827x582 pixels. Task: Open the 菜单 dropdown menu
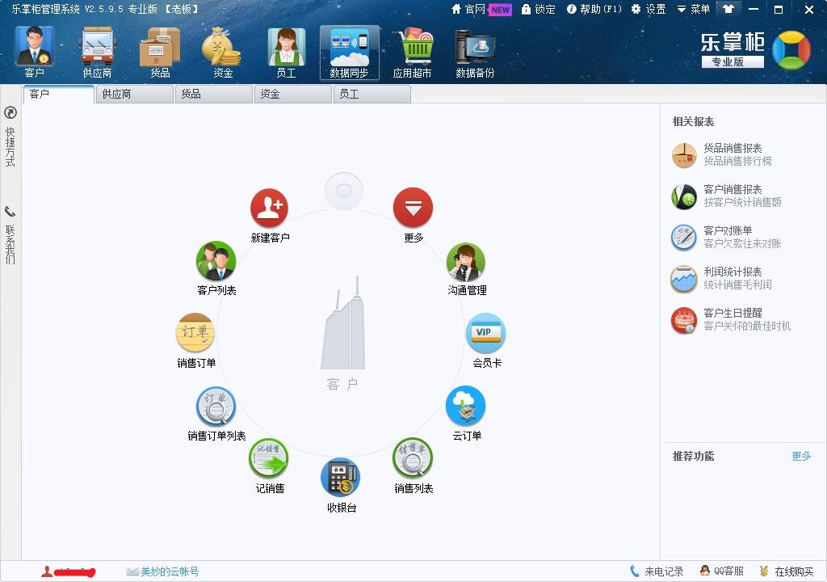point(694,10)
